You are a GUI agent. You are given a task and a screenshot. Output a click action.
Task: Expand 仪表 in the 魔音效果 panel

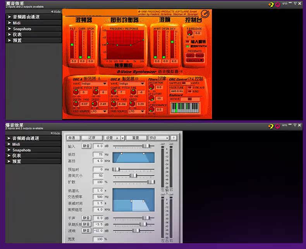click(34, 35)
